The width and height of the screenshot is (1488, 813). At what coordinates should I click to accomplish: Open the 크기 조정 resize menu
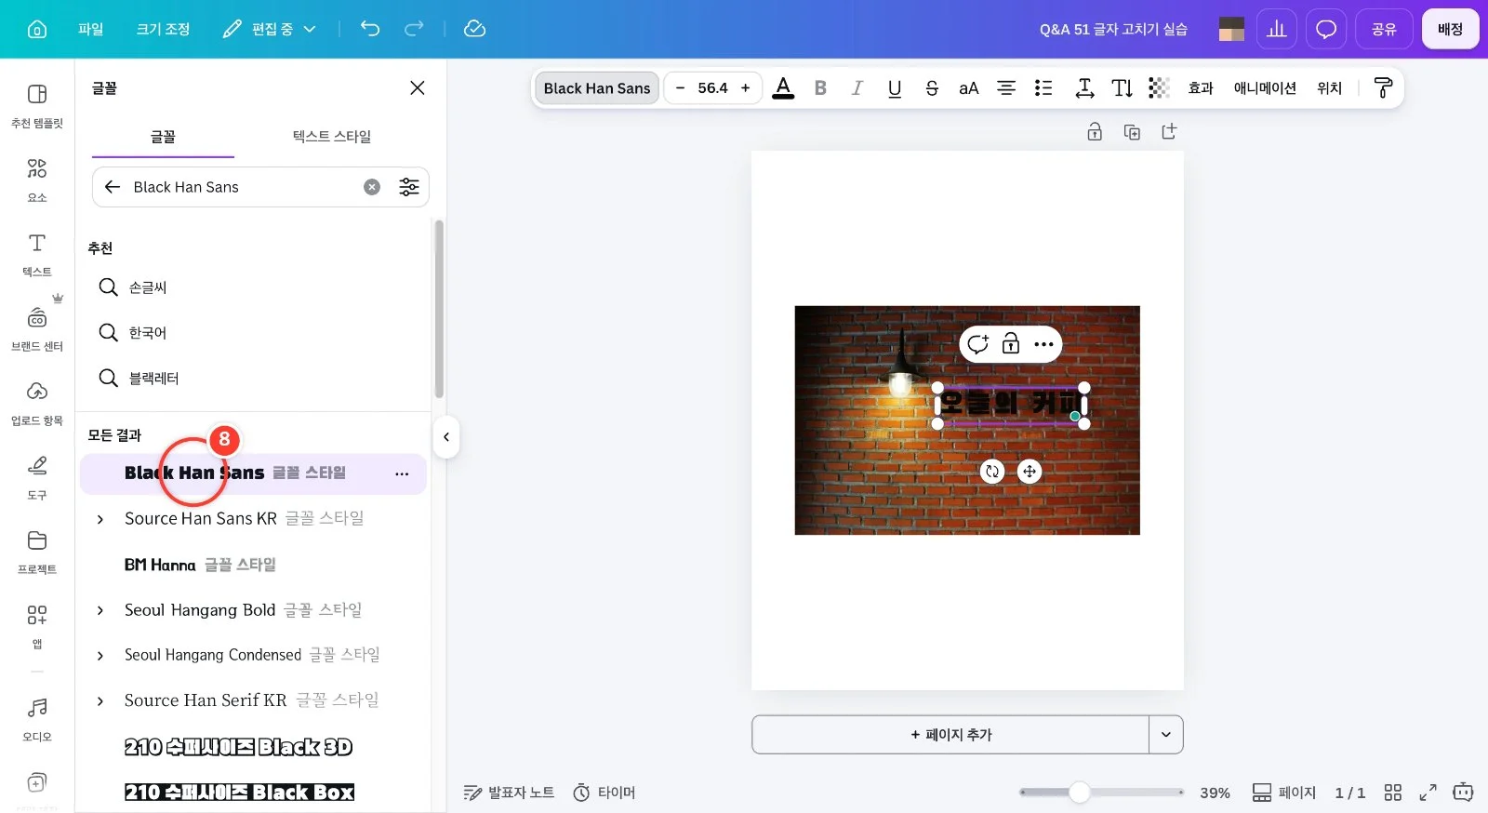163,29
